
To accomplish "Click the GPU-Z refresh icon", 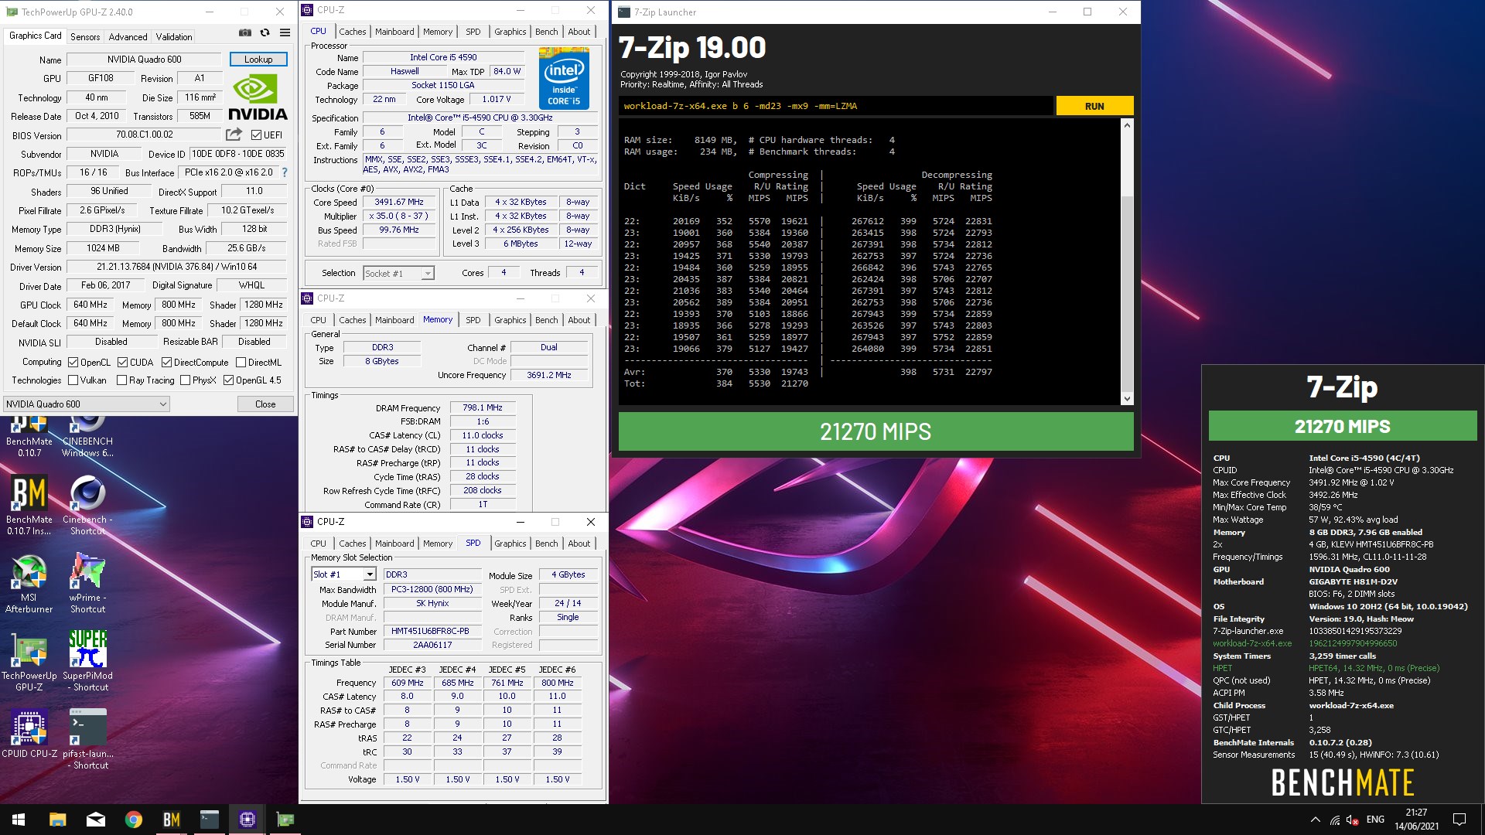I will click(265, 32).
